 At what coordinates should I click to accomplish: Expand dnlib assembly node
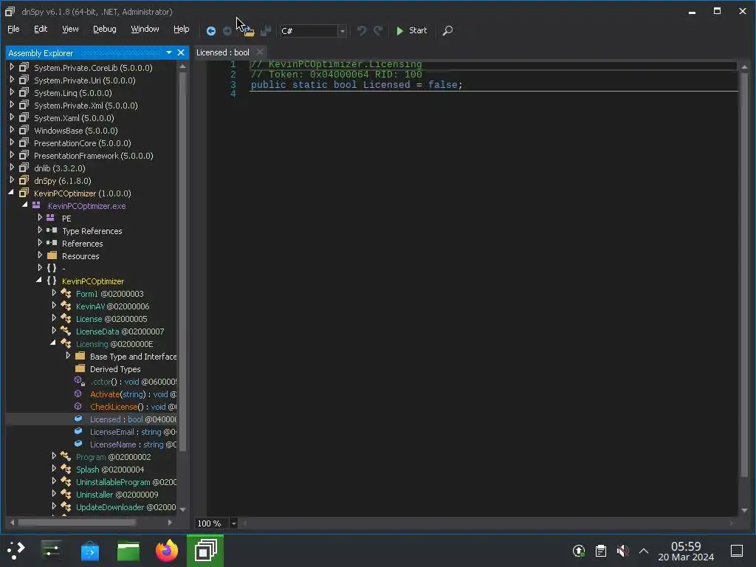click(12, 168)
